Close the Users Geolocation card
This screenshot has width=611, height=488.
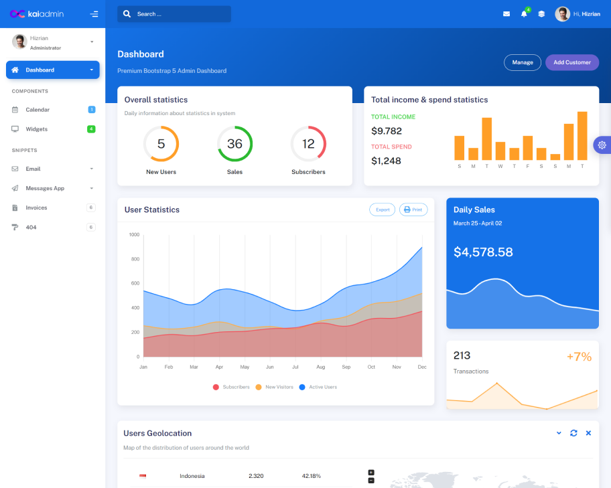pos(588,433)
